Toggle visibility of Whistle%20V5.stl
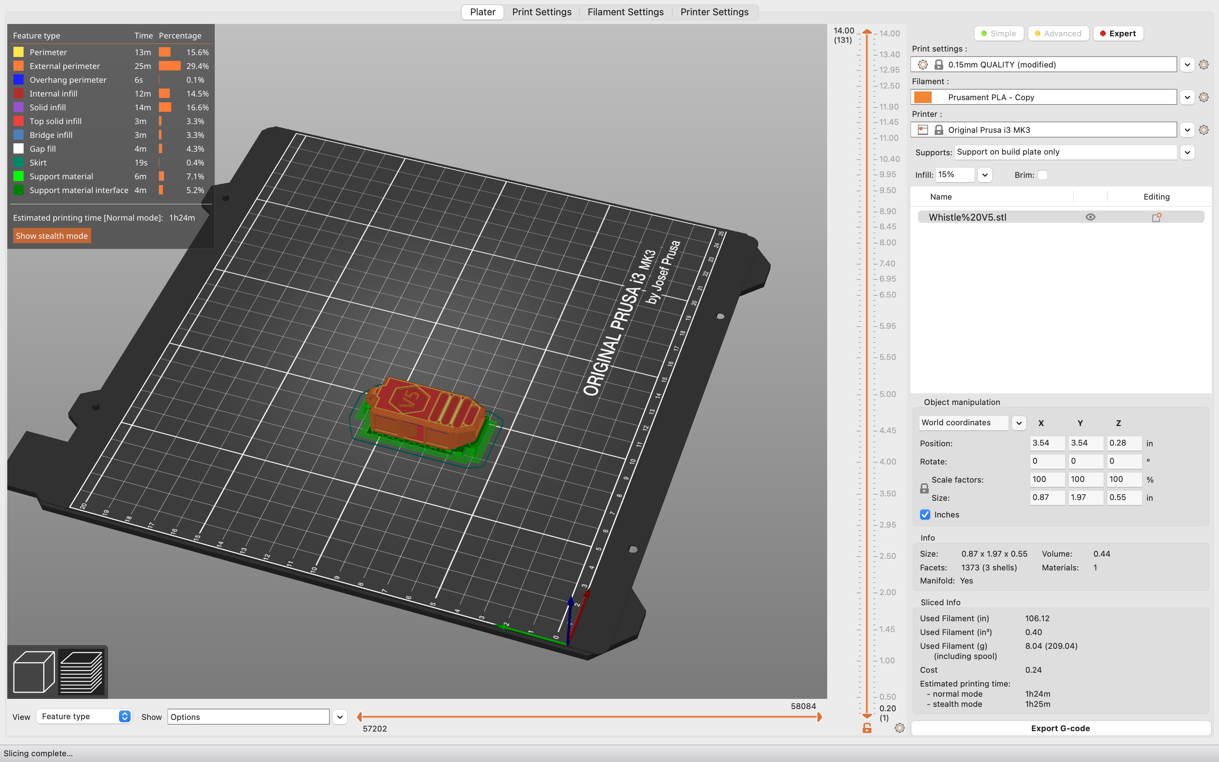 click(1090, 217)
